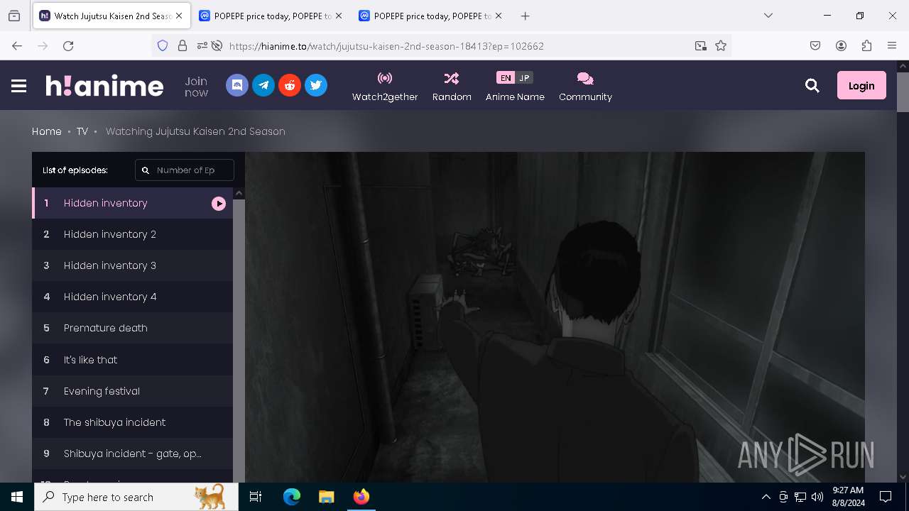Viewport: 909px width, 511px height.
Task: Switch anime name language to JP
Action: click(x=524, y=78)
